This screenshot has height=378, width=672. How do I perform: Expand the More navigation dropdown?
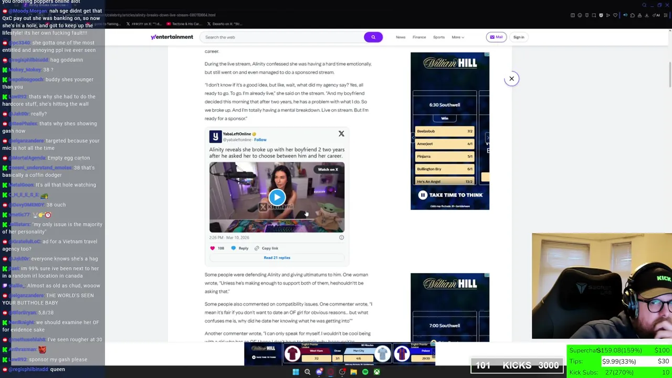coord(458,37)
